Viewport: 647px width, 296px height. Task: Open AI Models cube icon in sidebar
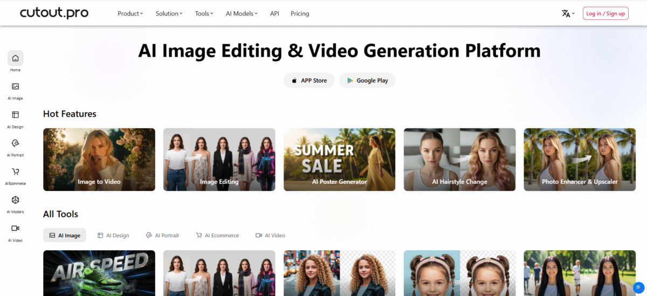pos(15,200)
